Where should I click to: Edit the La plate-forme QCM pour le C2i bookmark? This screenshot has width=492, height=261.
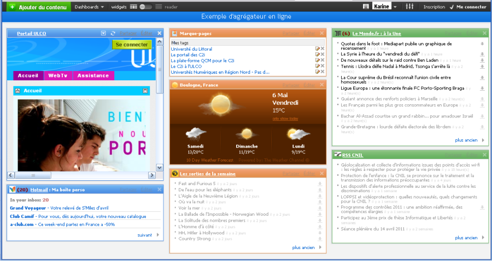(x=318, y=60)
